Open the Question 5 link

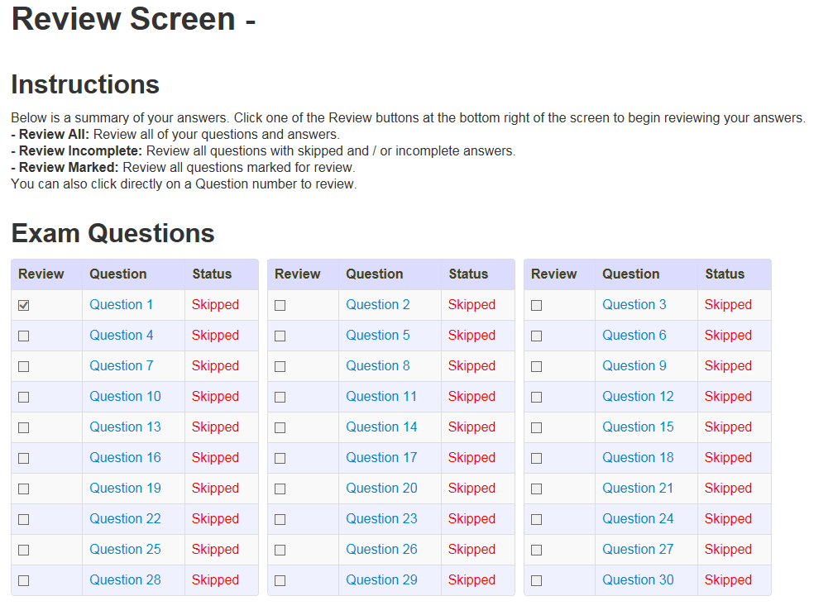pyautogui.click(x=378, y=336)
